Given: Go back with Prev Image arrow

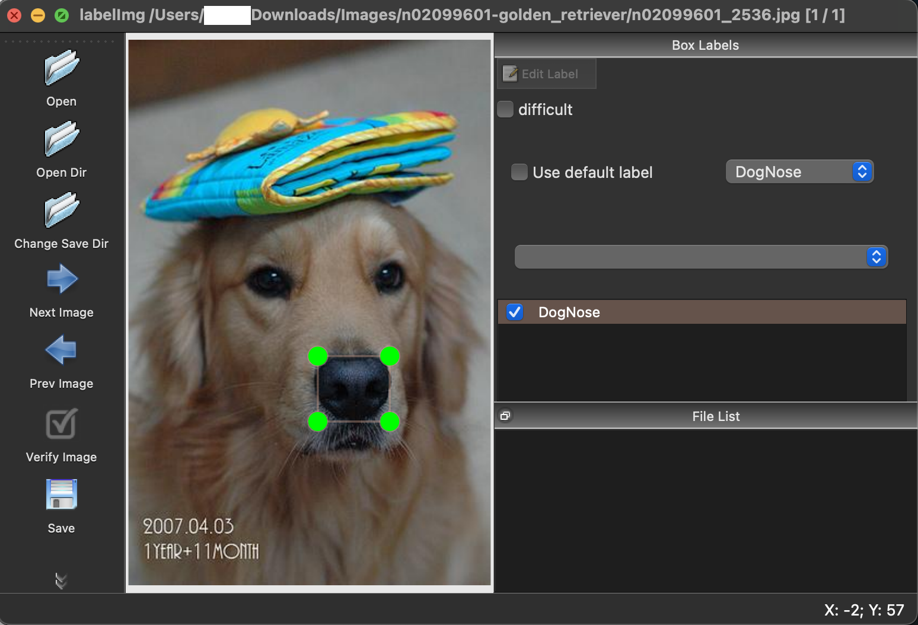Looking at the screenshot, I should pos(61,350).
